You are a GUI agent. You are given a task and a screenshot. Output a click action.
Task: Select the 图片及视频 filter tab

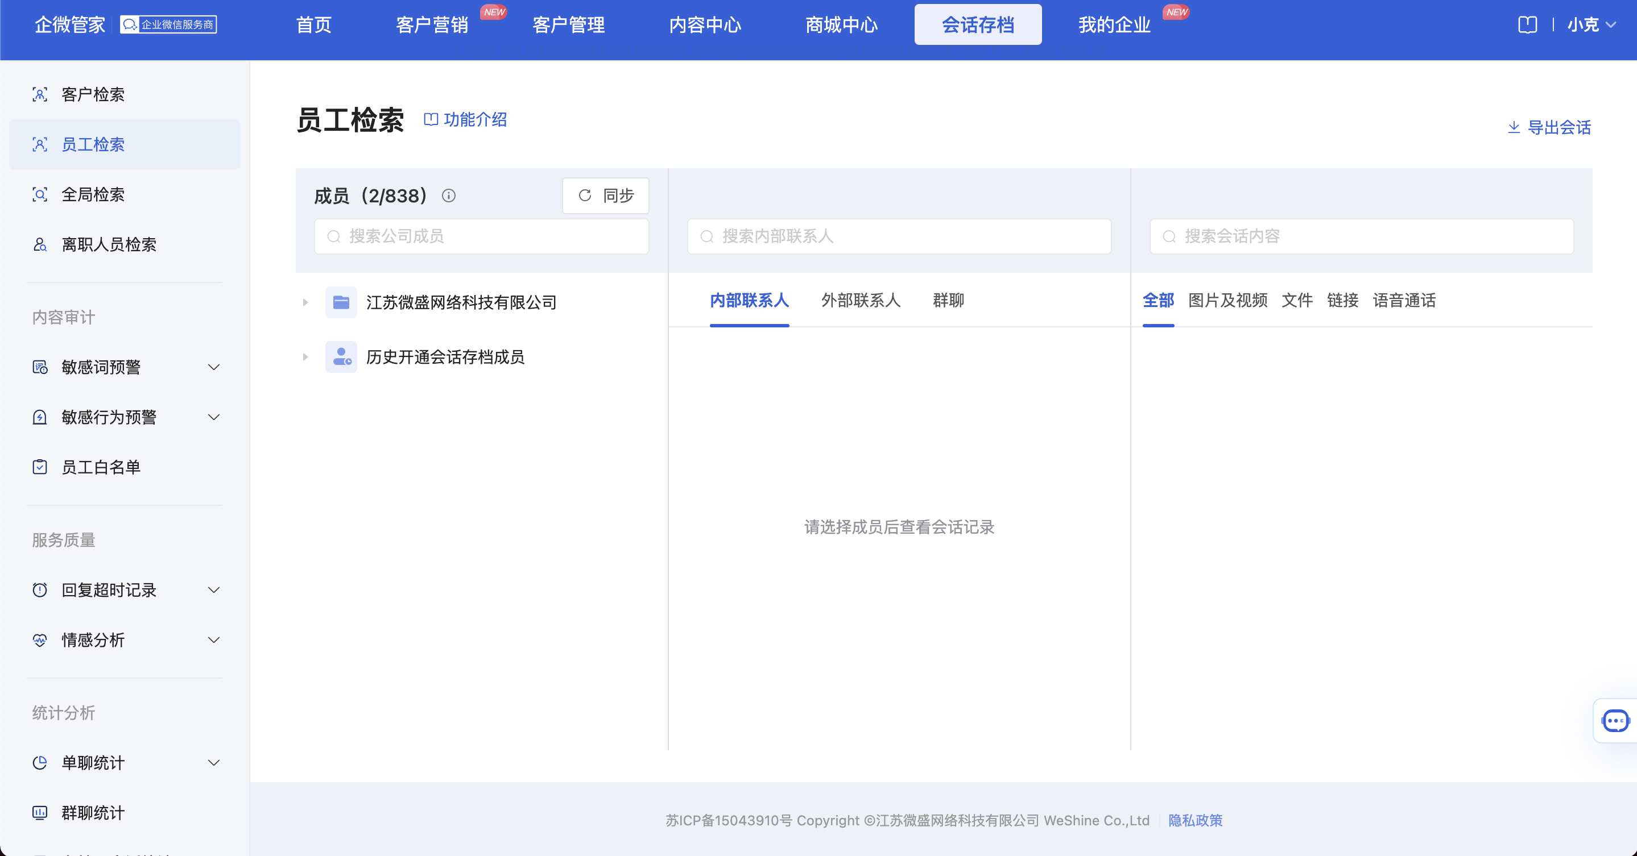(1229, 300)
